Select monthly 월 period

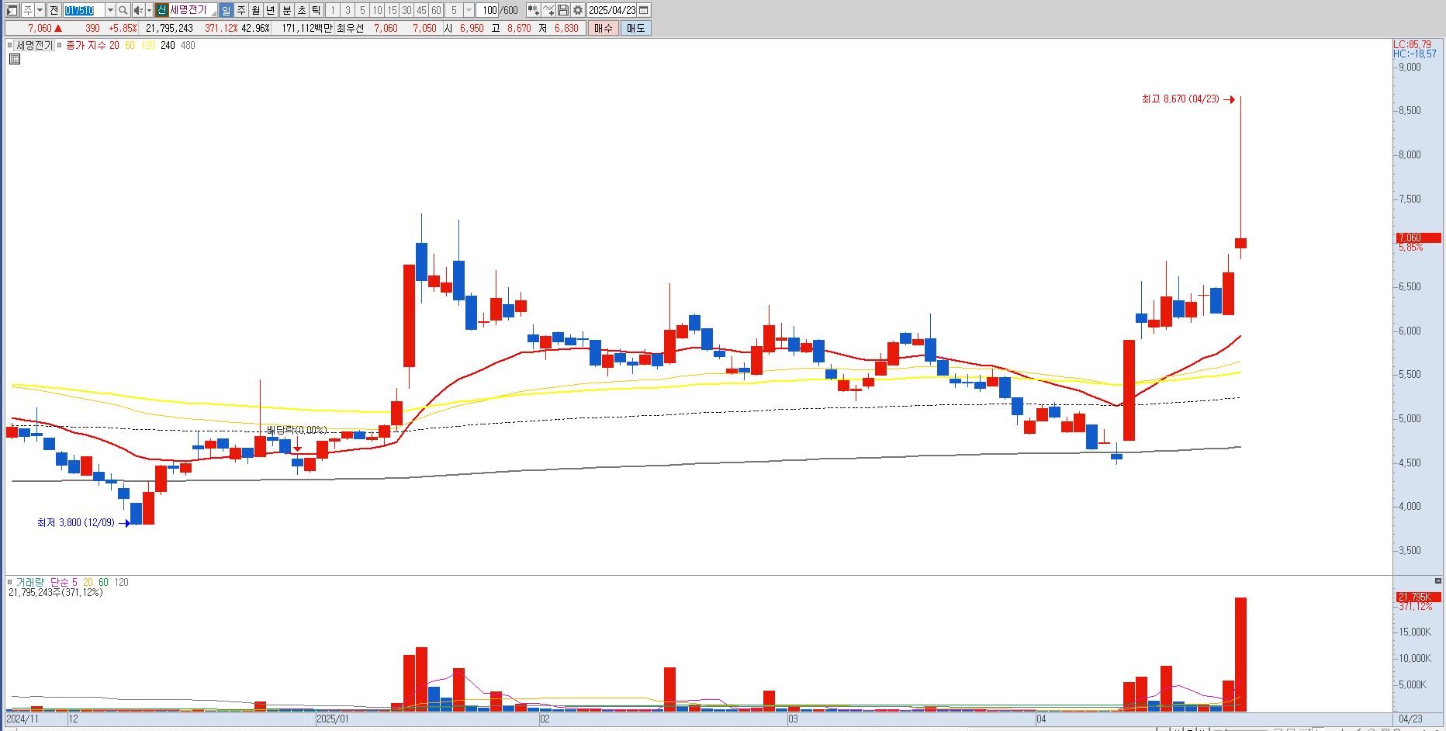255,10
